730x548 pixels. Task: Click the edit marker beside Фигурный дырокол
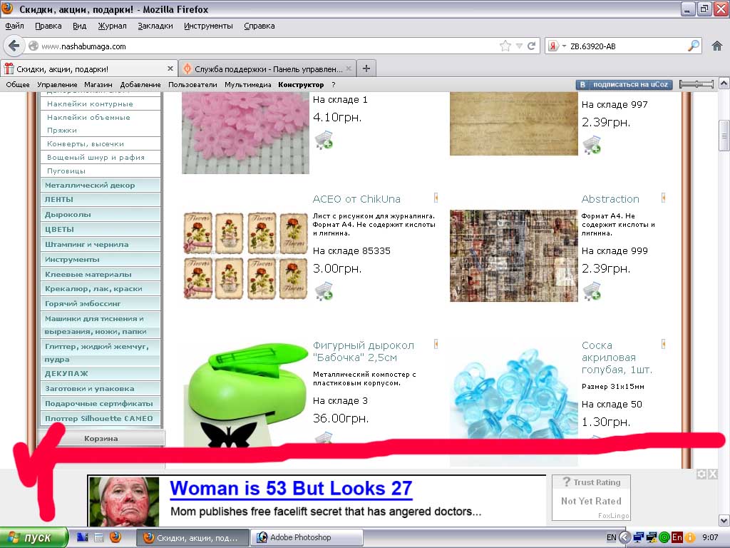pyautogui.click(x=436, y=344)
